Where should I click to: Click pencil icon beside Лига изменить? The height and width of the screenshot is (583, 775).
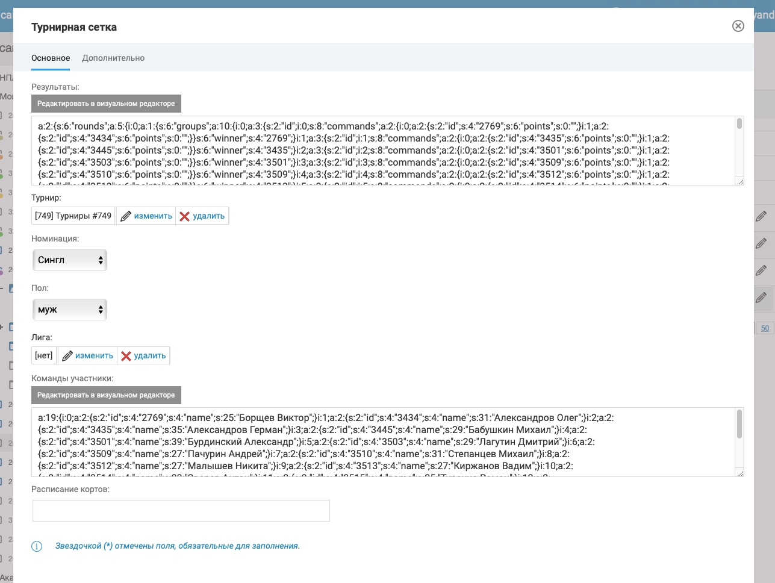pyautogui.click(x=67, y=356)
